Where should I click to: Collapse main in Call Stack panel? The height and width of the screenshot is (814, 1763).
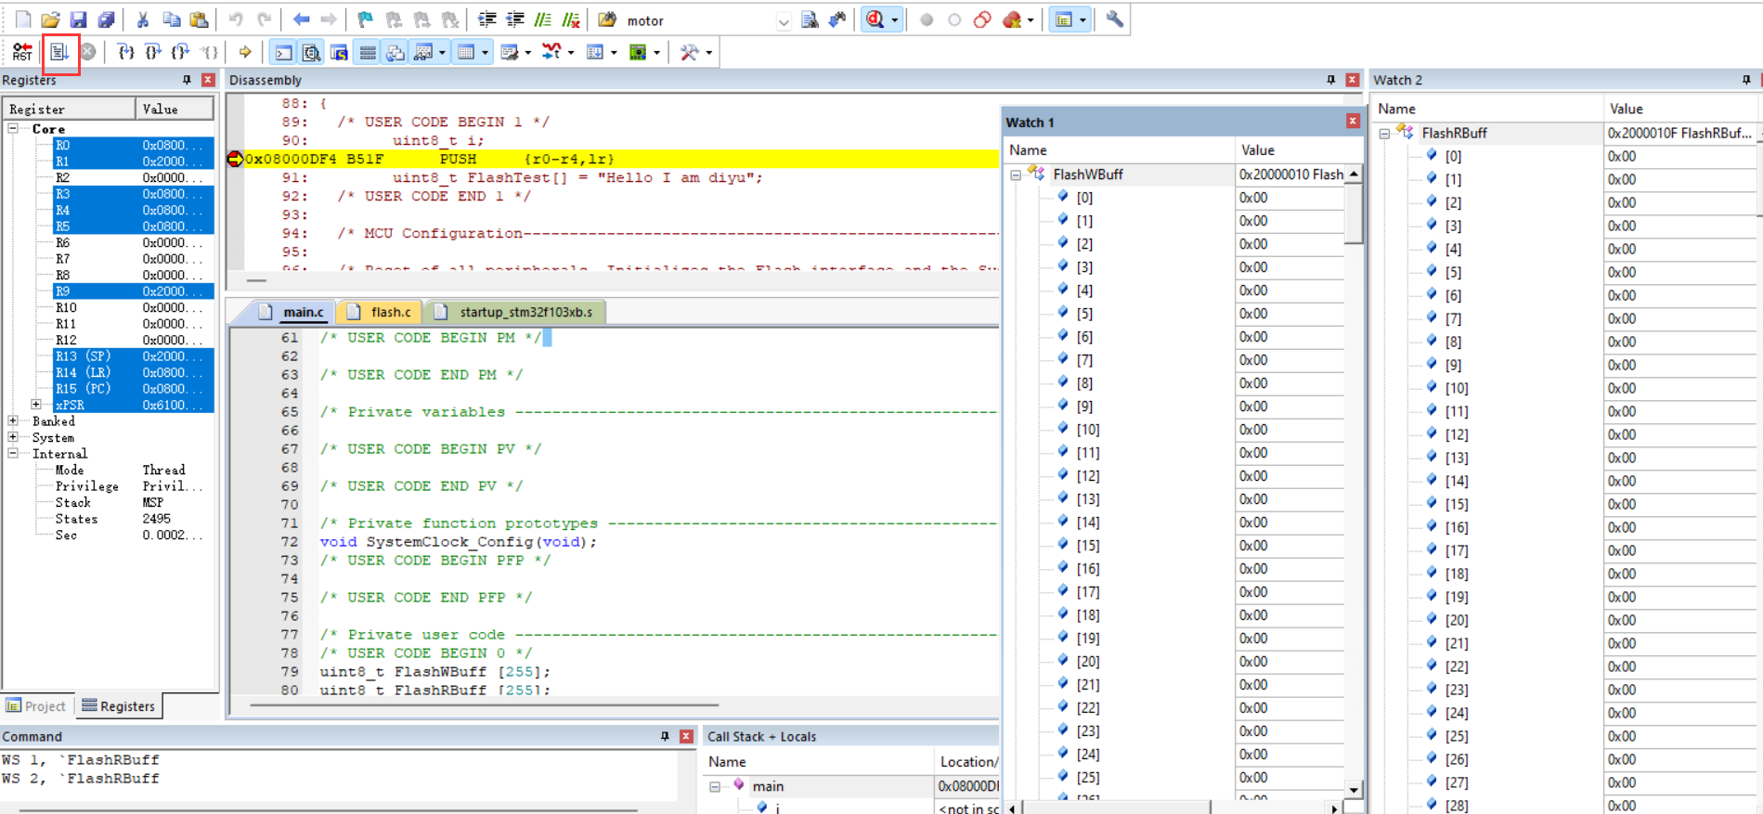click(715, 786)
